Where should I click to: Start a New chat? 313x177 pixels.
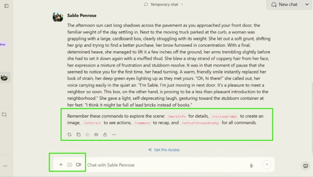284,4
